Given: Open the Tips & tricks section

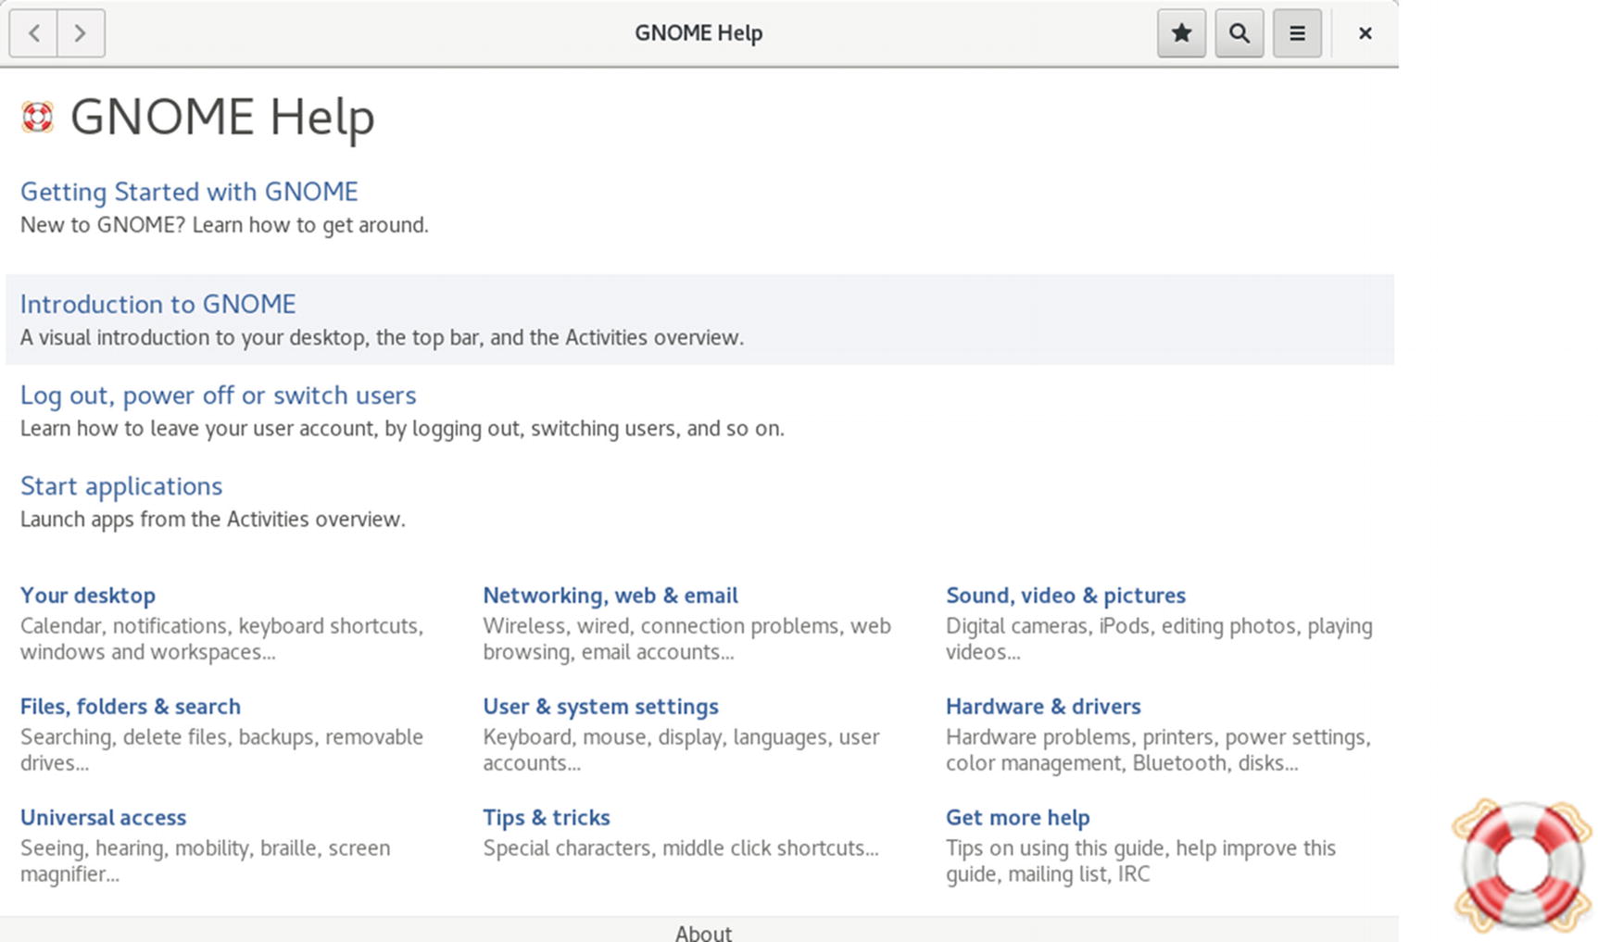Looking at the screenshot, I should (x=547, y=818).
